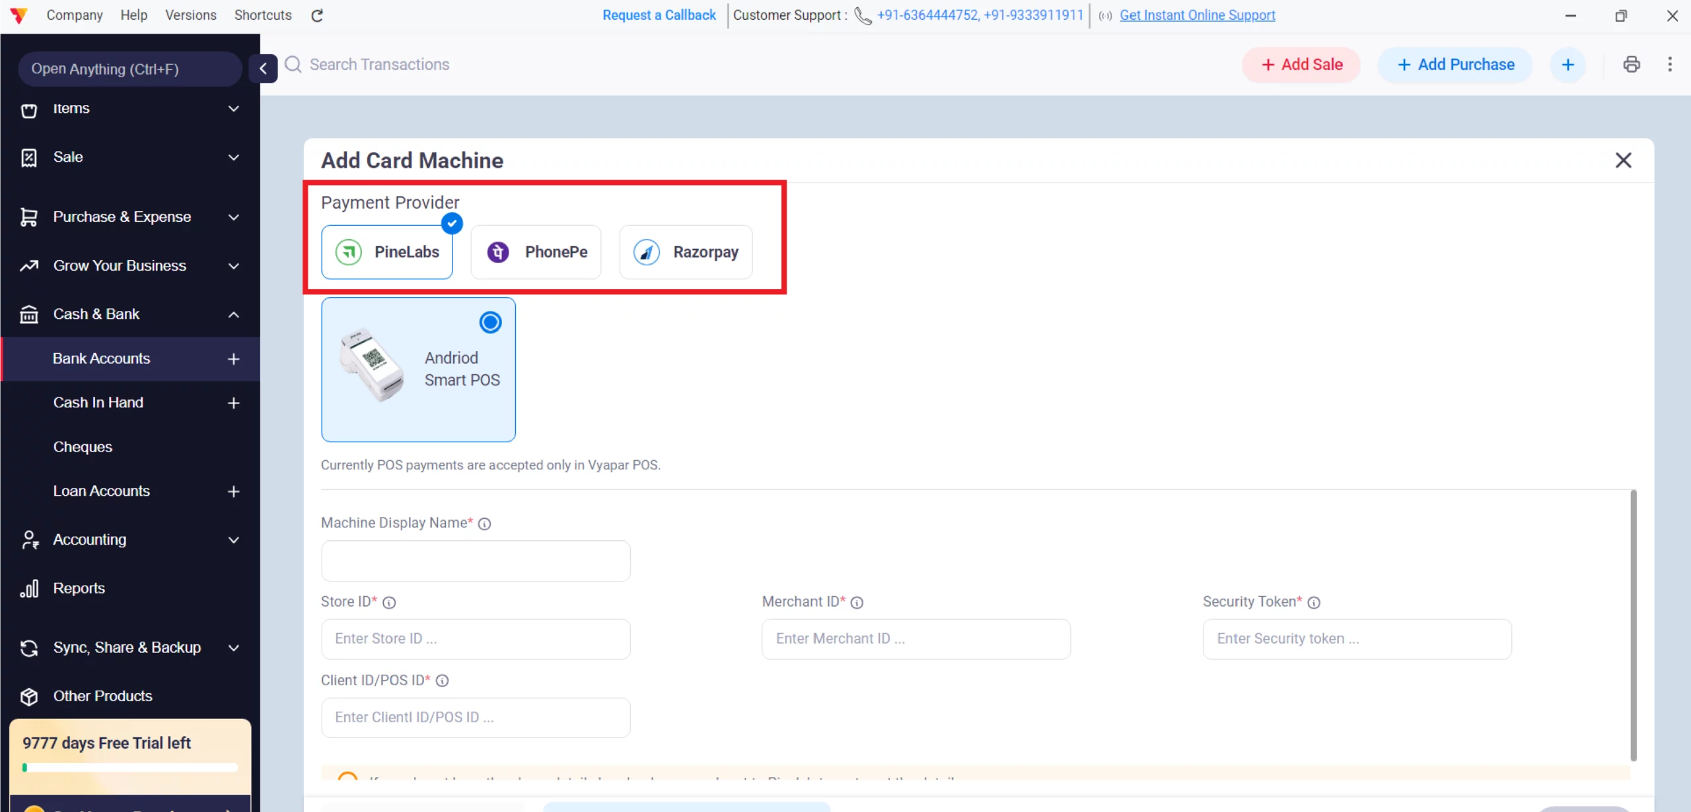The image size is (1691, 812).
Task: Click the Enter Security token field
Action: tap(1357, 639)
